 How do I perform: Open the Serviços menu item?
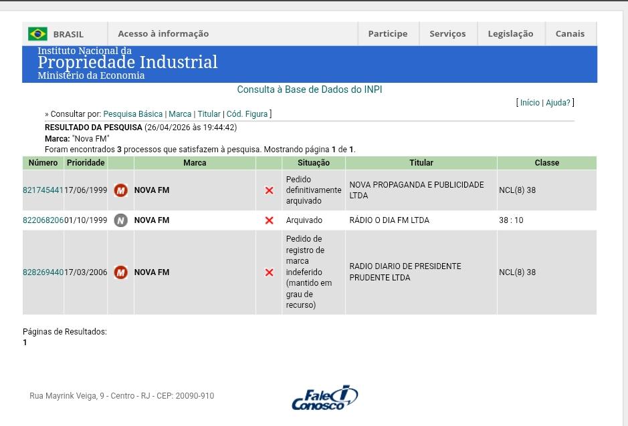pyautogui.click(x=447, y=34)
